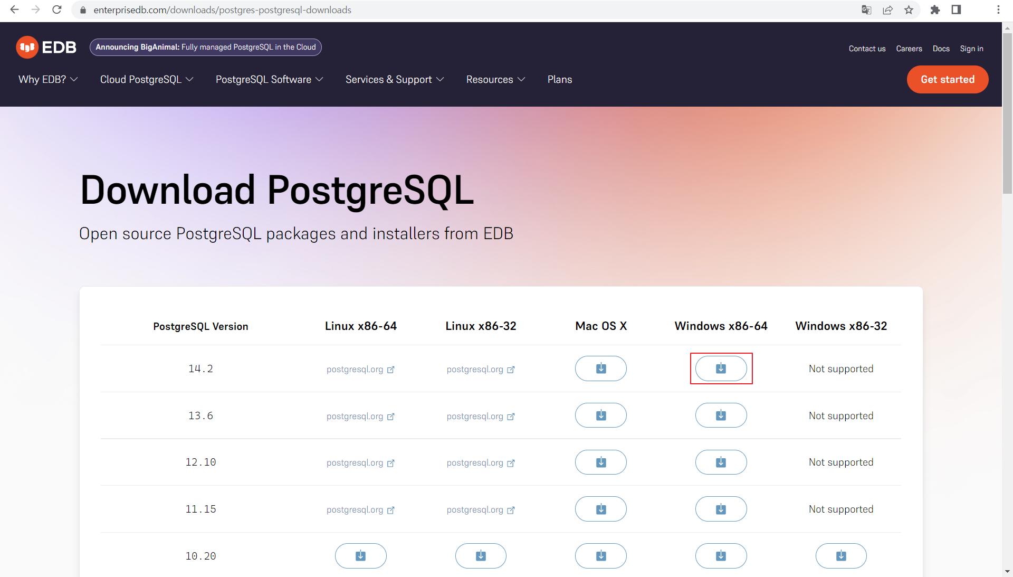Download PostgreSQL 10.20 for Linux x86-64
1013x577 pixels.
tap(360, 556)
